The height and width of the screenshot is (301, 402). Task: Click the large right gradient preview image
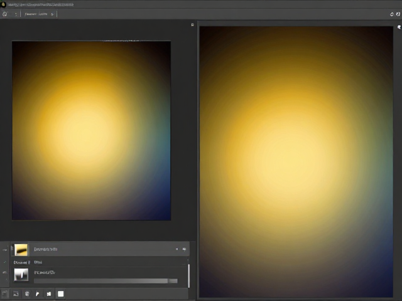tap(296, 162)
